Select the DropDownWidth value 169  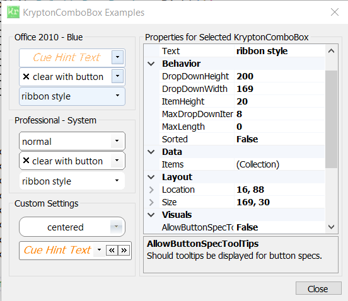(280, 89)
